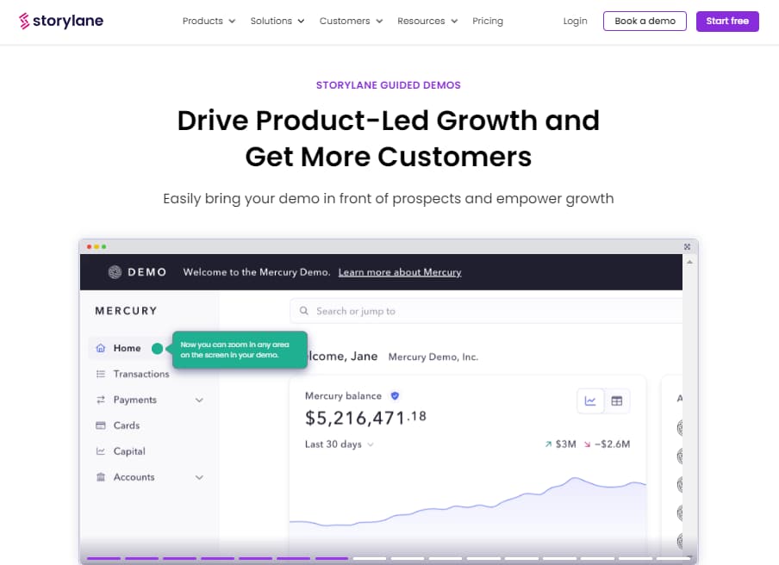Click the Payments arrows icon

[x=101, y=400]
